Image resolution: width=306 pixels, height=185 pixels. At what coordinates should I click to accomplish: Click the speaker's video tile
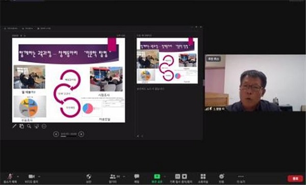point(256,83)
